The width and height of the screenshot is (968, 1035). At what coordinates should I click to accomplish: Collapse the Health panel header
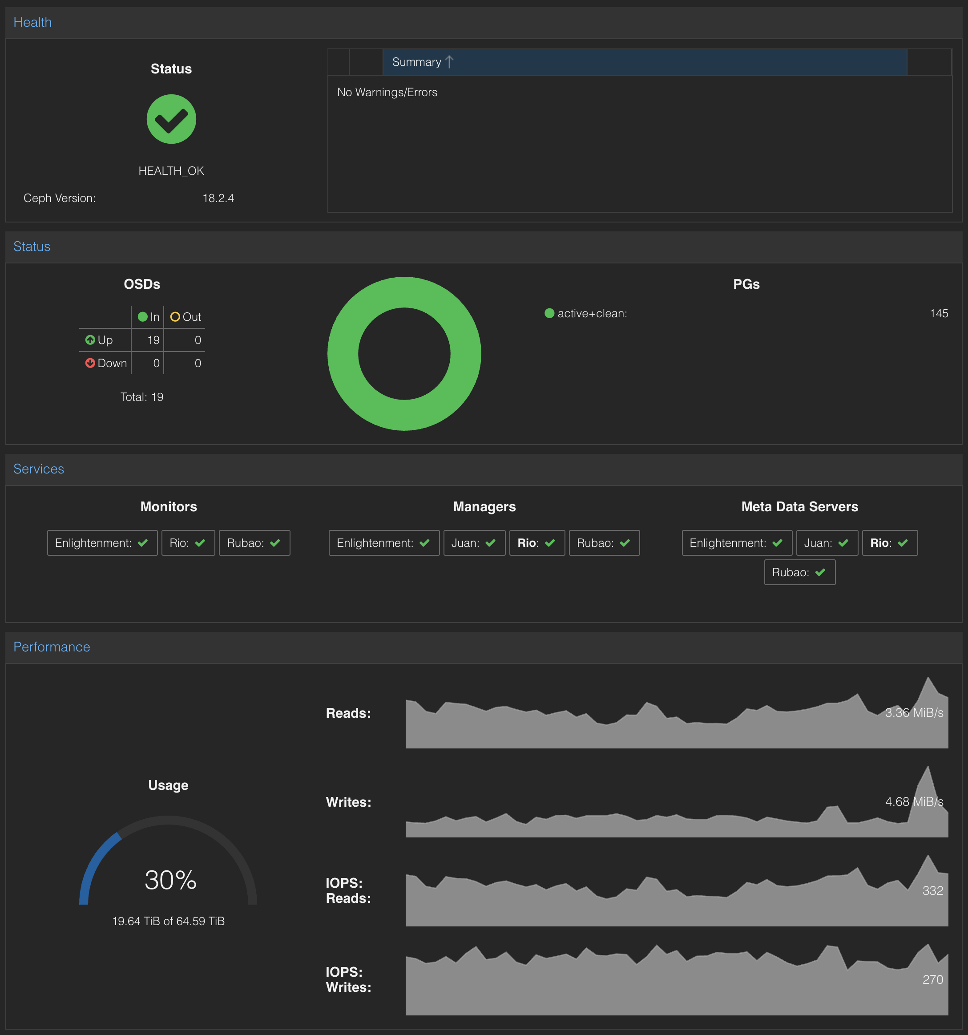click(32, 22)
